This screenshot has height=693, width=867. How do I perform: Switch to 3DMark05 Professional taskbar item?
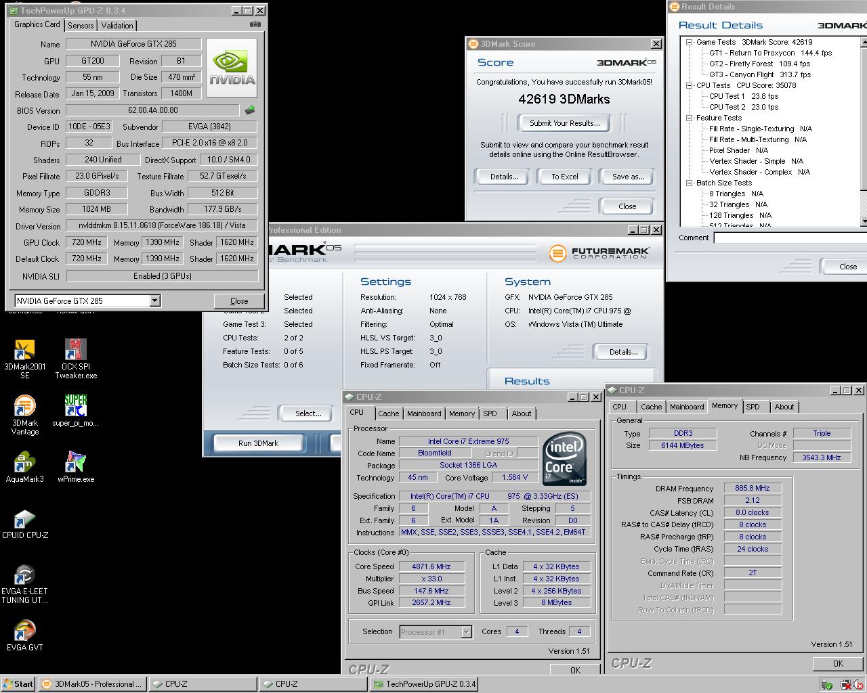coord(92,684)
